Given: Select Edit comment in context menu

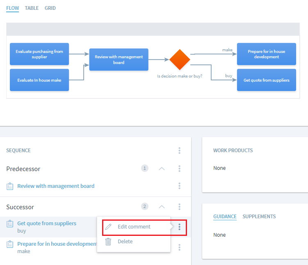Looking at the screenshot, I should click(134, 227).
